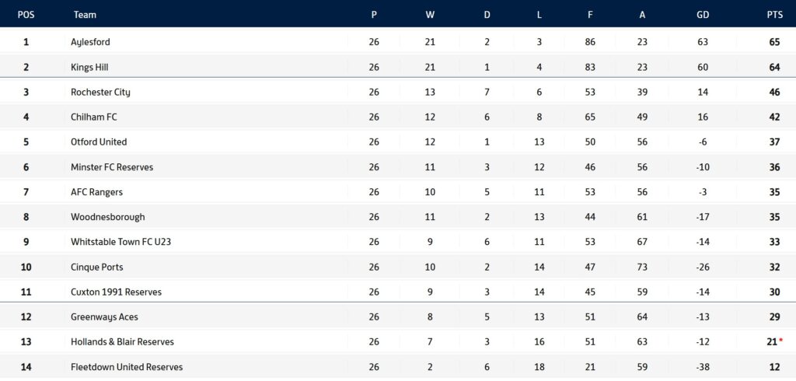Click Aylesford's 65 points value
Image resolution: width=796 pixels, height=381 pixels.
pos(774,42)
